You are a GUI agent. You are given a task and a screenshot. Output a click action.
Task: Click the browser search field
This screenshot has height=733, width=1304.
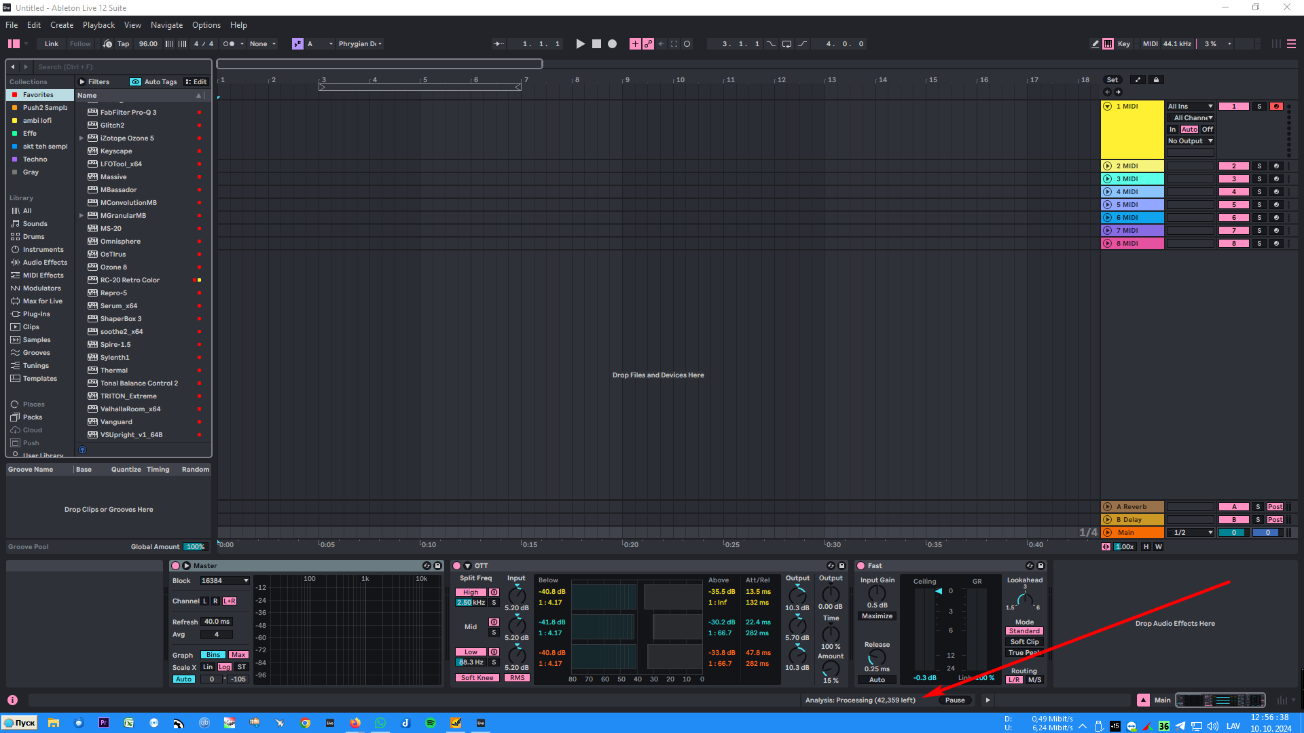click(x=122, y=67)
